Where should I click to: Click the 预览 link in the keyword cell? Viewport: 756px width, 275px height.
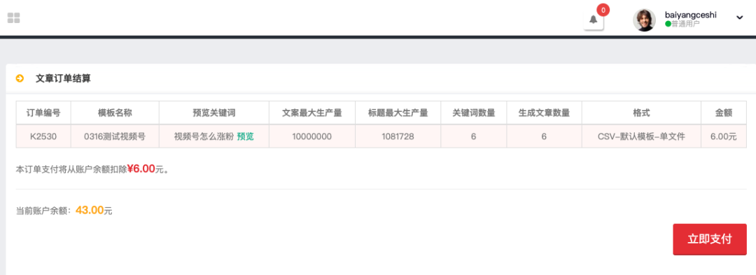pyautogui.click(x=246, y=136)
